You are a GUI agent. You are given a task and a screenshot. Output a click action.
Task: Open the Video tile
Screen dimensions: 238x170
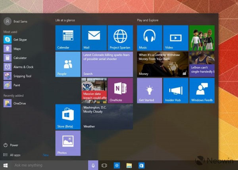coord(176,38)
